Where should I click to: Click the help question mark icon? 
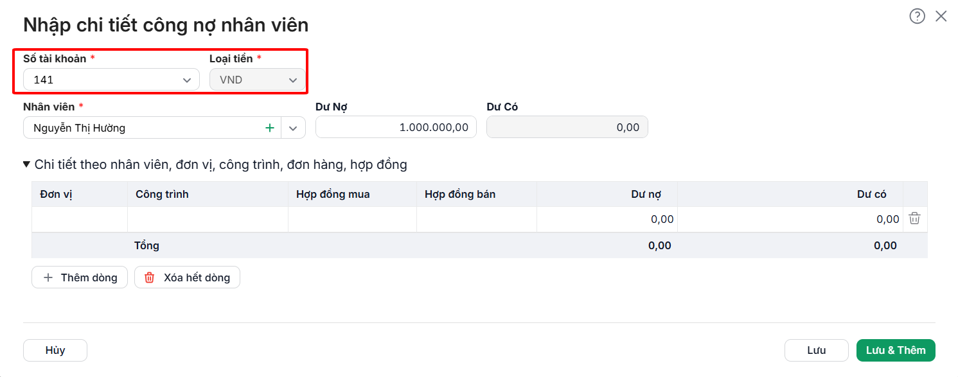click(x=917, y=17)
